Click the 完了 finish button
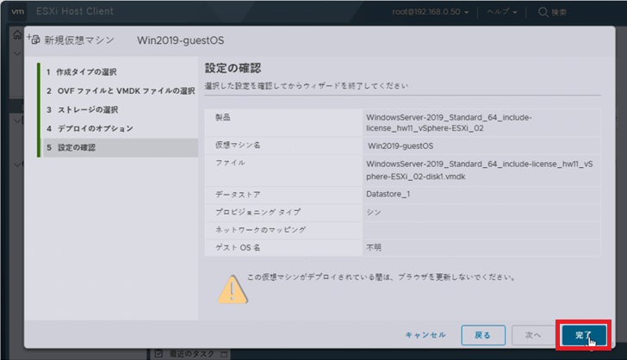Image resolution: width=627 pixels, height=360 pixels. [584, 335]
